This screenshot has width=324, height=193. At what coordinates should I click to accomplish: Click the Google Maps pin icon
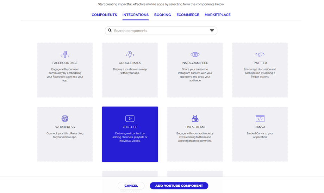coord(130,55)
